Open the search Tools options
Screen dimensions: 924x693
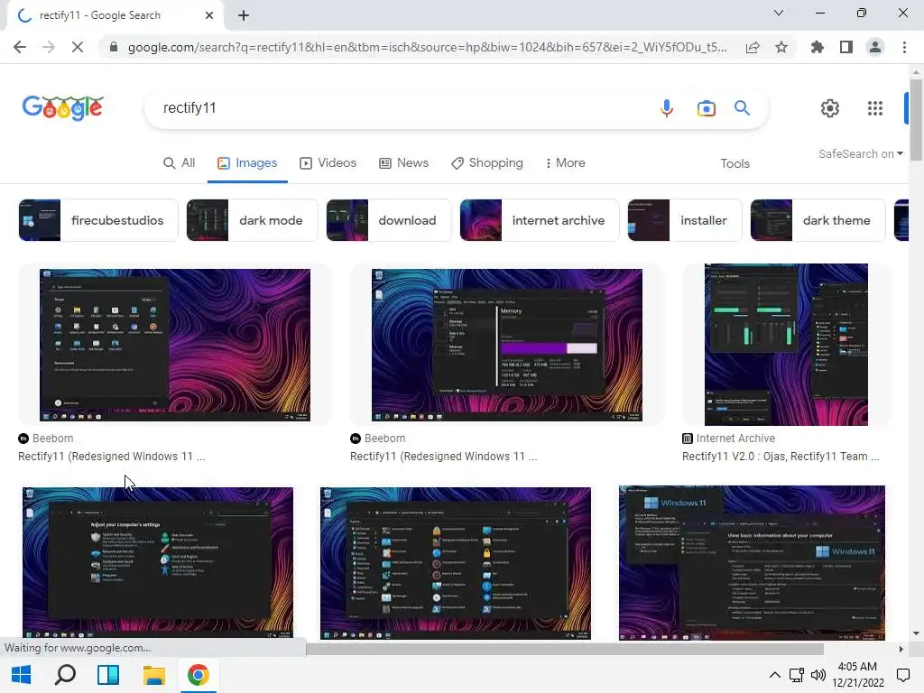[x=735, y=164]
